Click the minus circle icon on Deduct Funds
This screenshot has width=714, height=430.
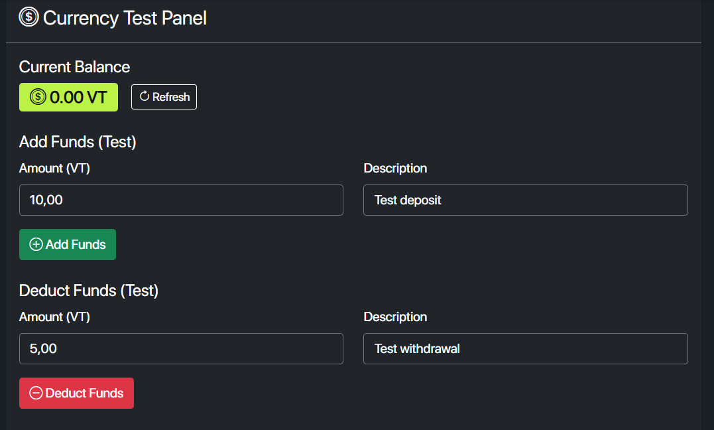click(x=36, y=394)
